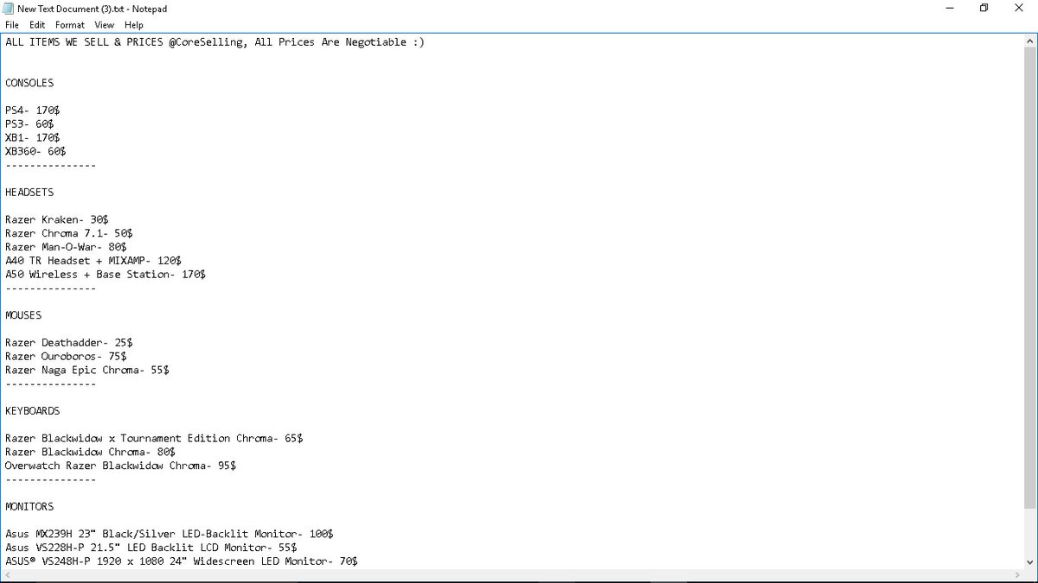Click the 'ASUS® VS248H-P 1920 x 1080' line
Image resolution: width=1038 pixels, height=583 pixels.
[x=181, y=561]
